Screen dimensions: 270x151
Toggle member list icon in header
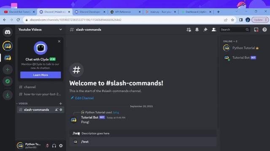(x=214, y=30)
